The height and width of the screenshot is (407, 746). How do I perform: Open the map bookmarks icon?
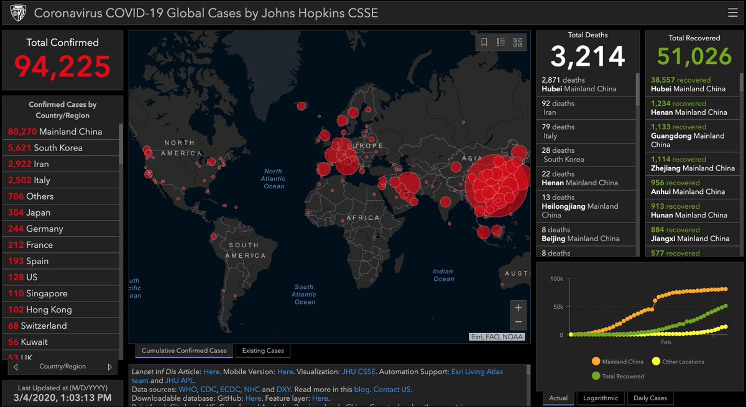(x=484, y=42)
